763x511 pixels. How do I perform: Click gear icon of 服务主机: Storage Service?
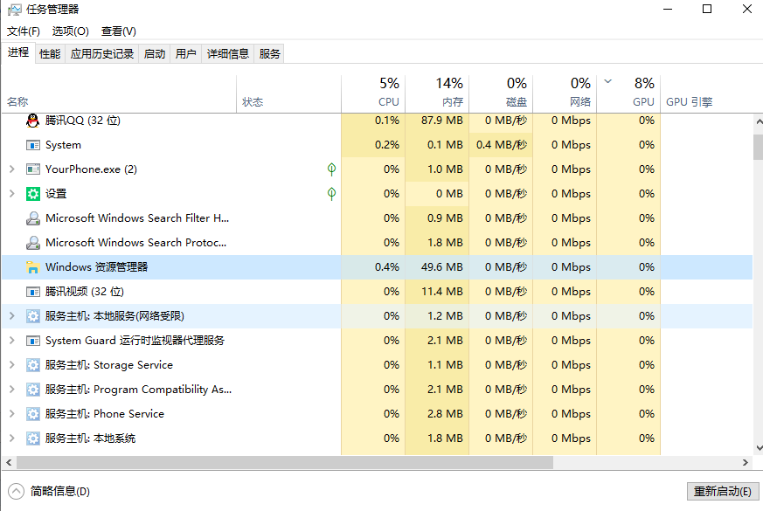click(x=32, y=365)
